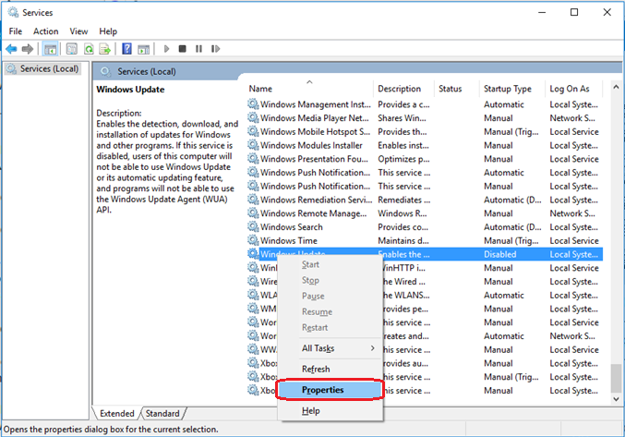This screenshot has height=437, width=625.
Task: Click 'Shares Win...' description cell
Action: click(402, 118)
